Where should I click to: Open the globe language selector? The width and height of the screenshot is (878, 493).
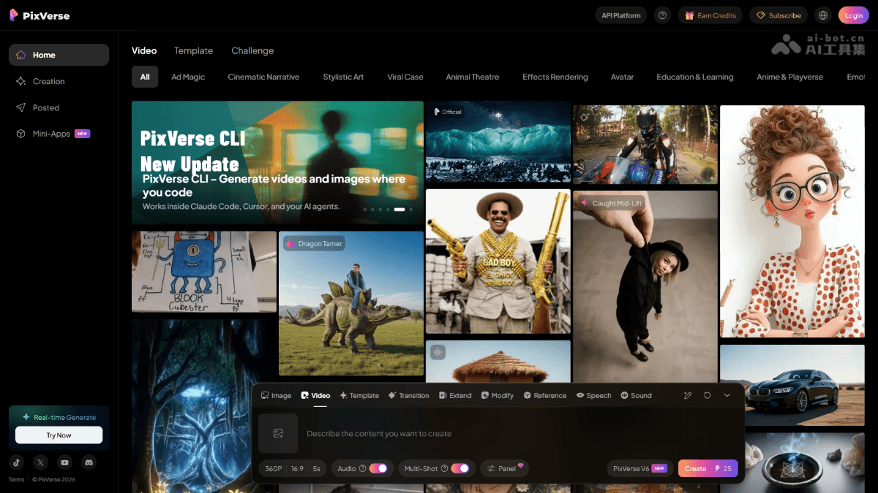tap(823, 15)
